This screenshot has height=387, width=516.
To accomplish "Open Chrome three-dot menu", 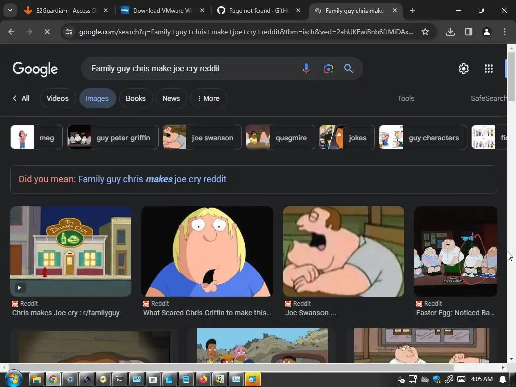I will [x=504, y=32].
